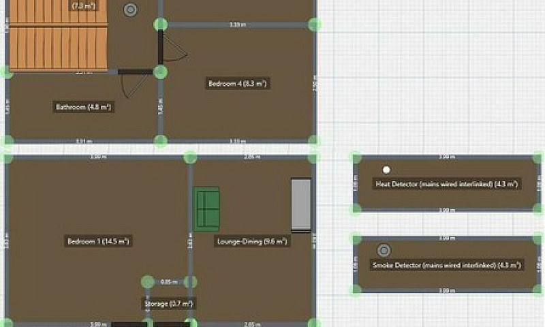Grab top-right corner handle of Smoke Detector box
545x327 pixels.
point(538,239)
